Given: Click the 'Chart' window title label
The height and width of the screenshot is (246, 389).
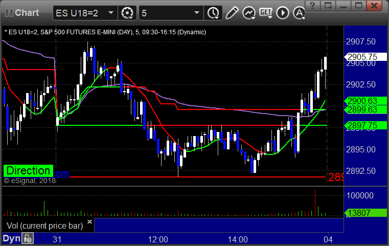Looking at the screenshot, I should click(x=27, y=13).
